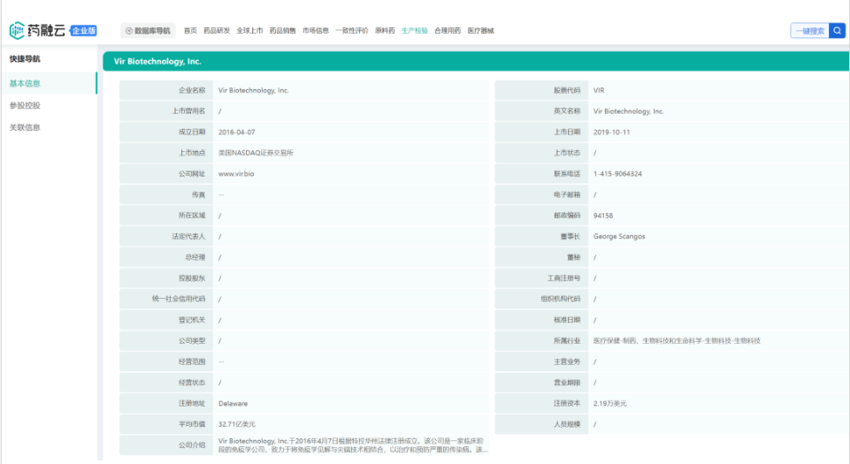This screenshot has width=850, height=464.
Task: Click the company introduction text 公司介绍
Action: 352,445
